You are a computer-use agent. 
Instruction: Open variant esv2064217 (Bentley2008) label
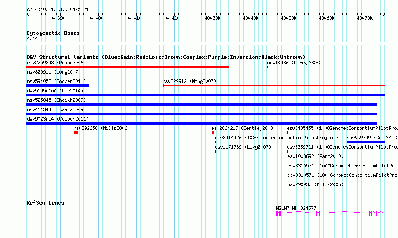click(x=243, y=128)
